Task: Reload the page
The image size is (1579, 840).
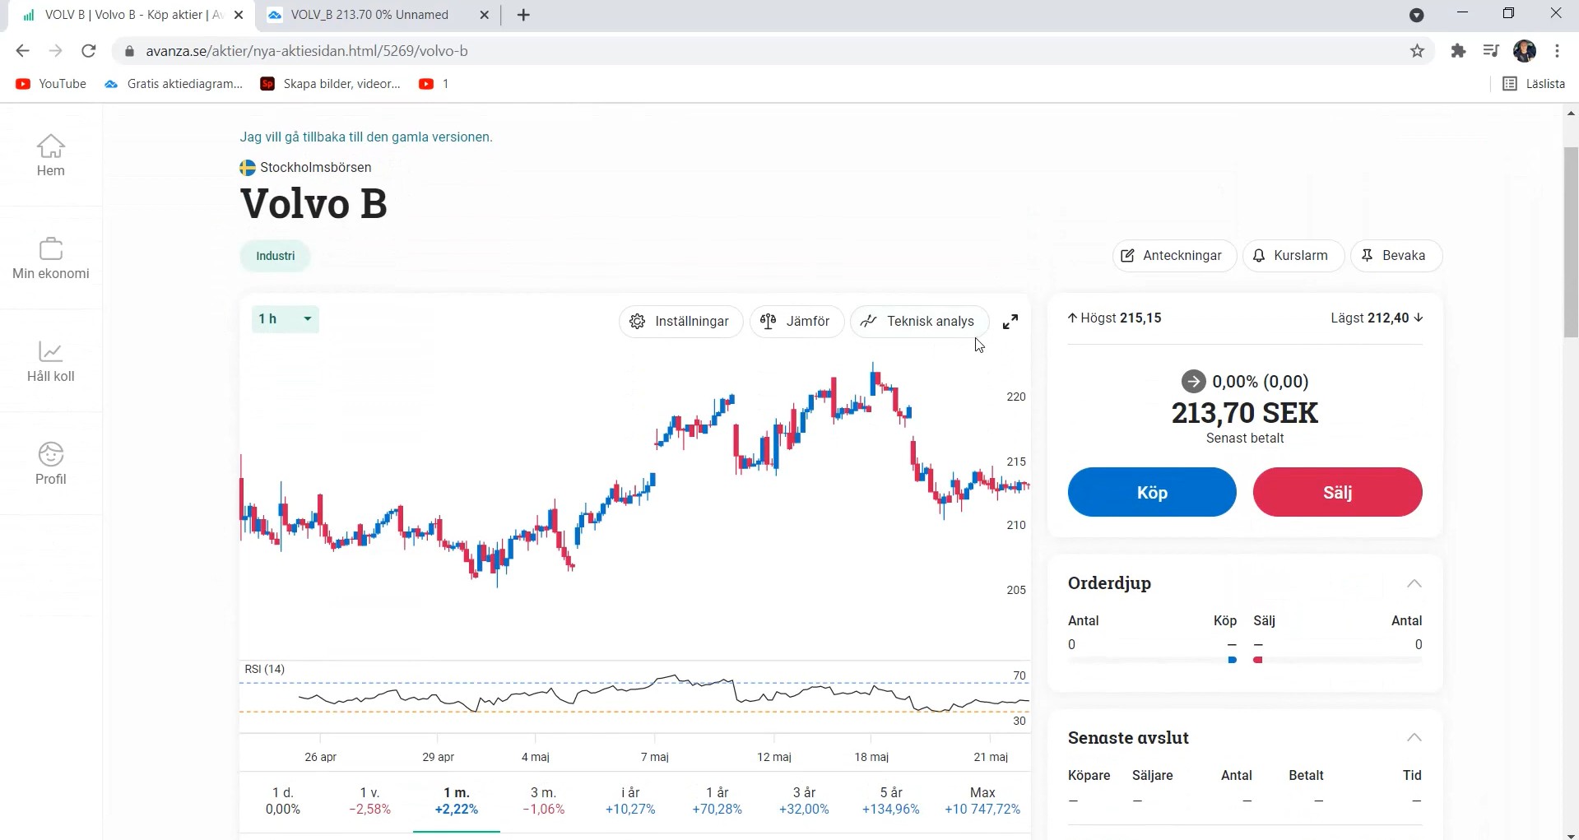Action: click(89, 51)
